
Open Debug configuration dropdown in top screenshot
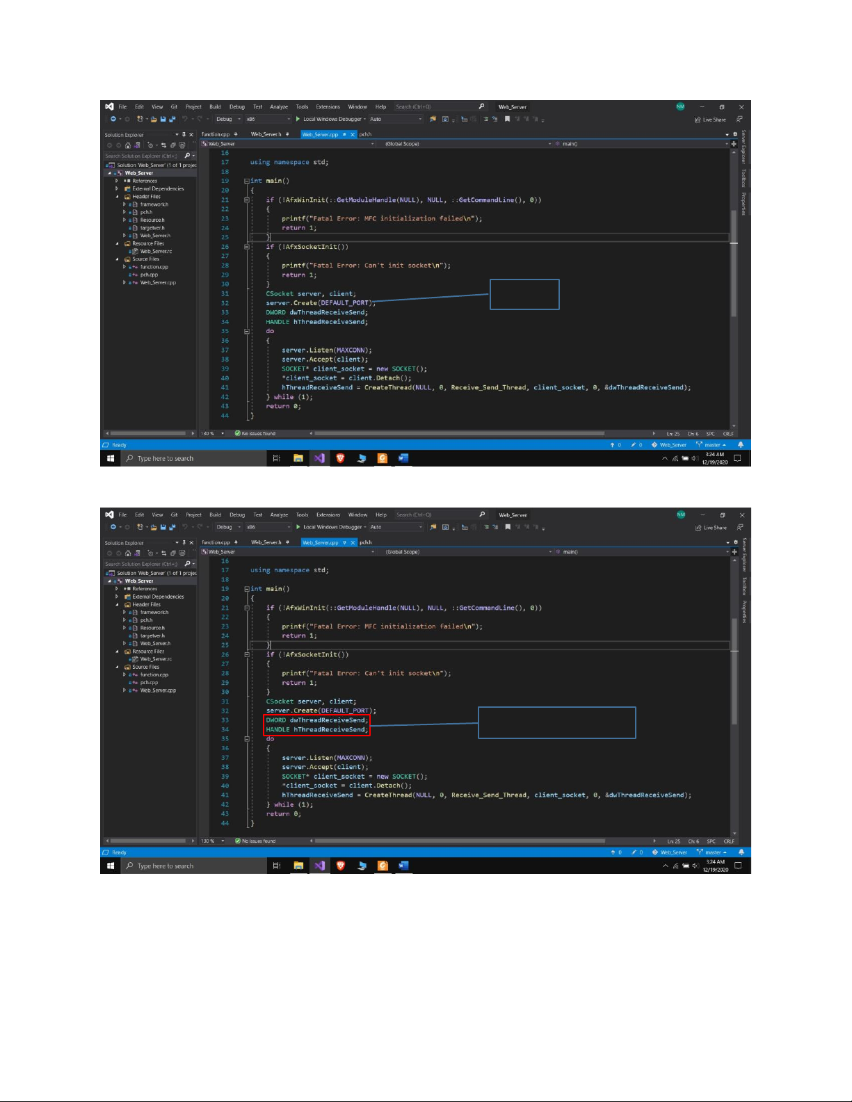click(227, 119)
